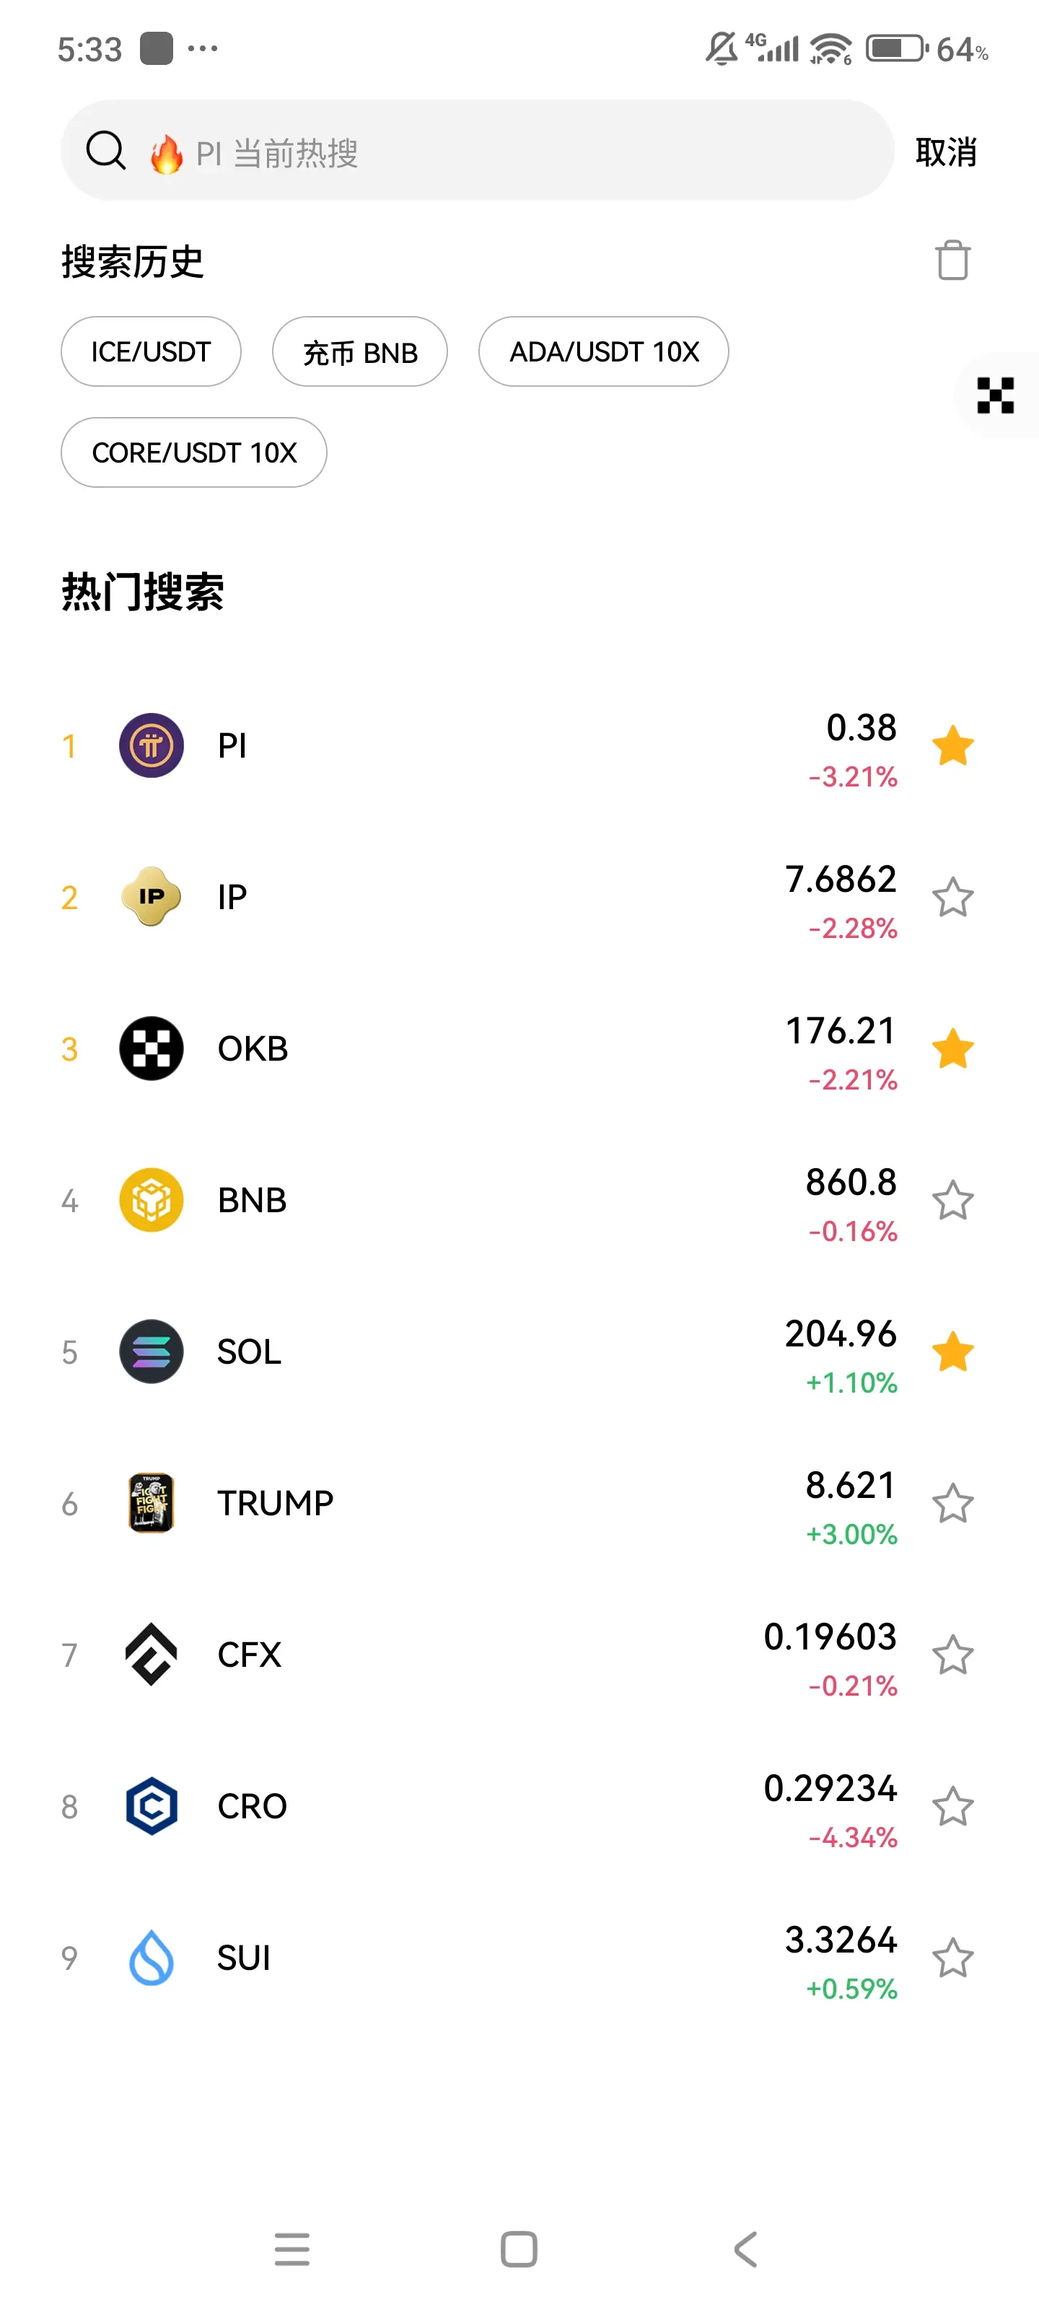
Task: Tap the magnifier search icon
Action: [x=106, y=151]
